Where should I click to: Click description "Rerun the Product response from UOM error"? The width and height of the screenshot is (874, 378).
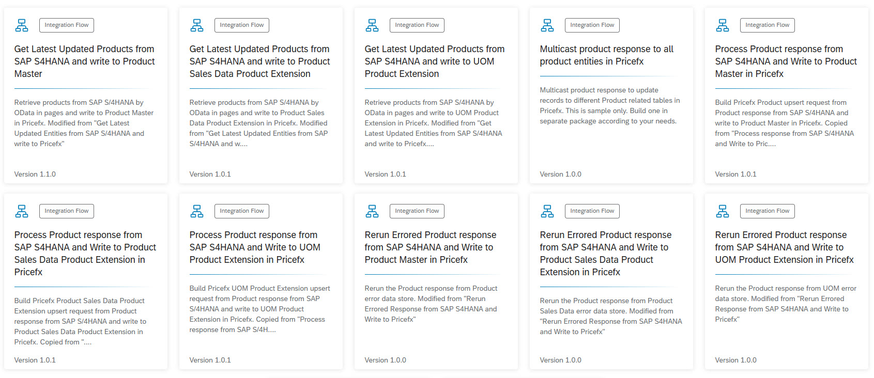tap(785, 304)
